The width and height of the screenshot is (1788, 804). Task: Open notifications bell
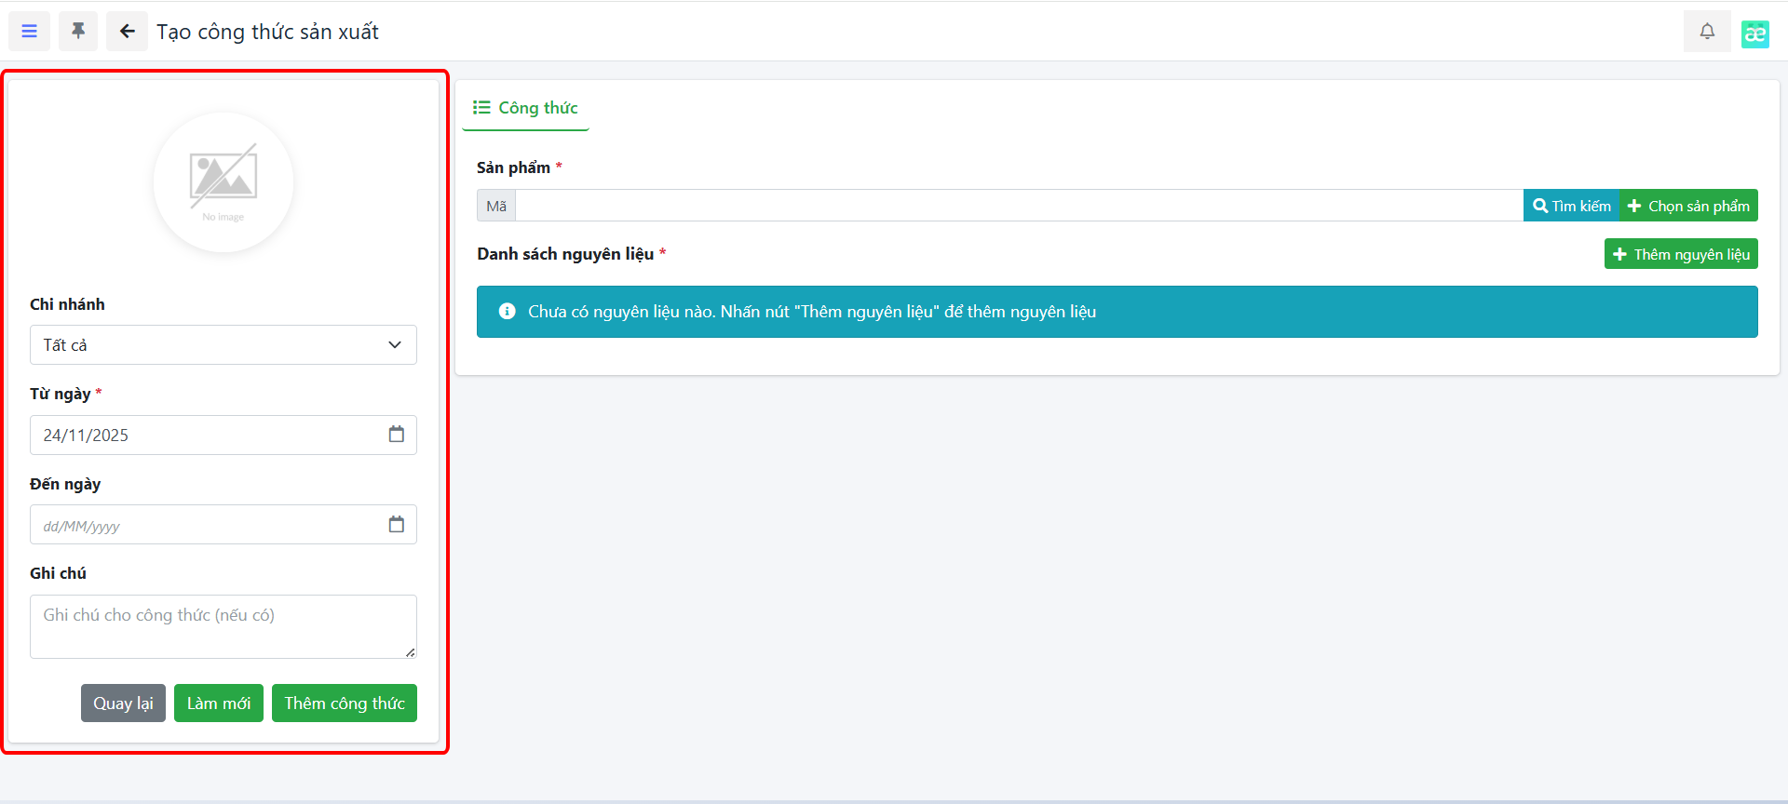(1707, 32)
